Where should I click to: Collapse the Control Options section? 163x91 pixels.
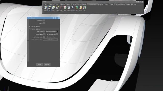pyautogui.click(x=30, y=29)
